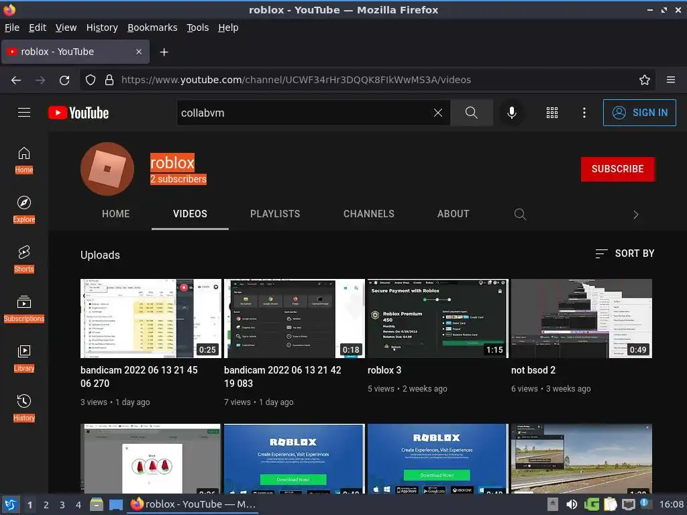
Task: Open the SORT BY dropdown
Action: [625, 253]
